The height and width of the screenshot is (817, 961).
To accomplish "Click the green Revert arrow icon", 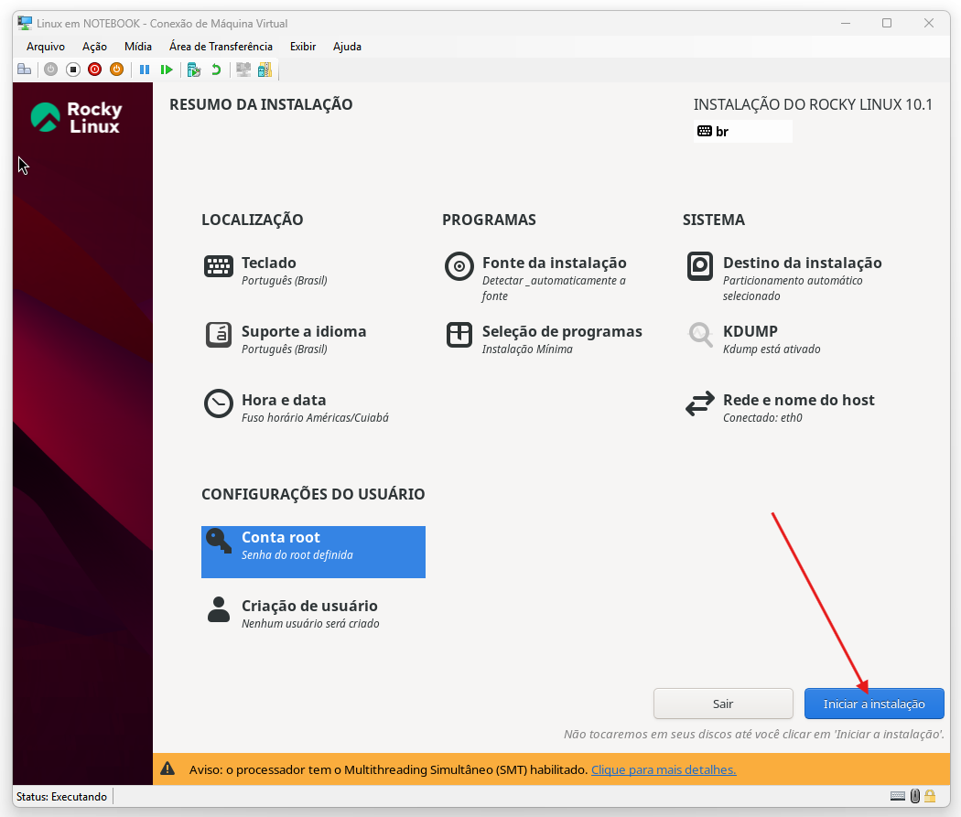I will click(x=216, y=70).
